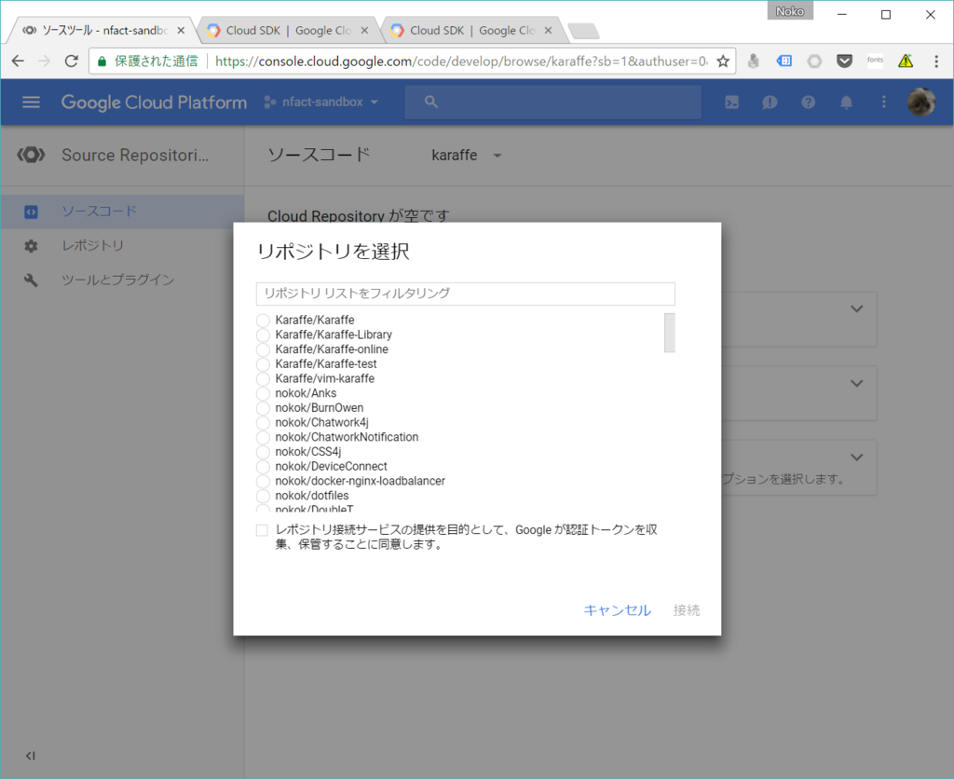Image resolution: width=954 pixels, height=779 pixels.
Task: Open the help question mark icon
Action: (808, 102)
